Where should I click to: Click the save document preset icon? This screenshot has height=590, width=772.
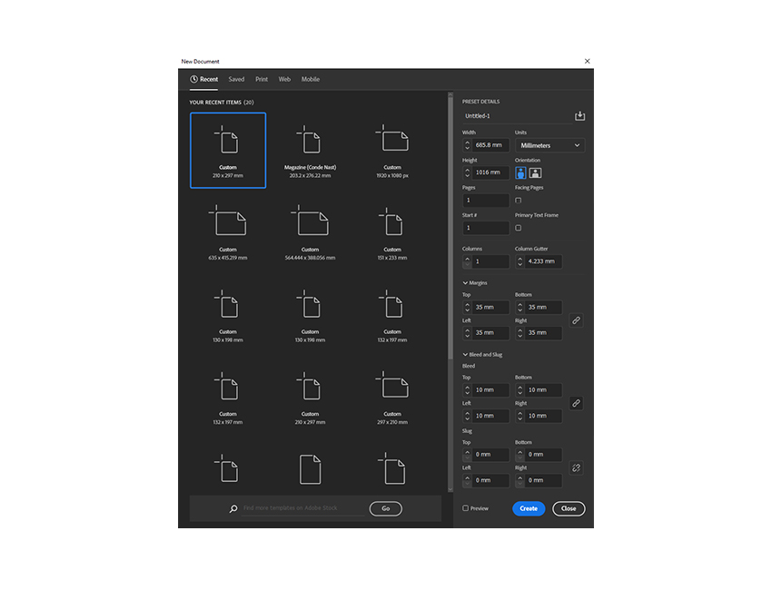click(x=579, y=115)
